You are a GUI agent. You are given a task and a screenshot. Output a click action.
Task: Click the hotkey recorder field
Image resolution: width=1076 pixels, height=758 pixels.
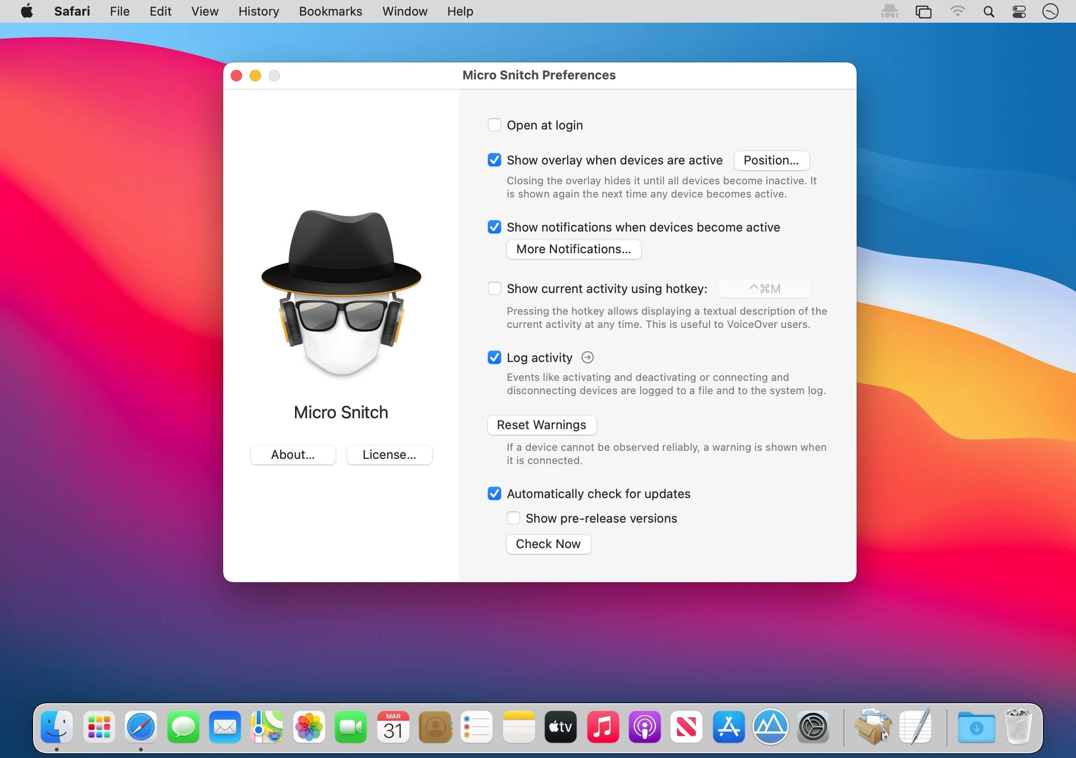coord(764,289)
